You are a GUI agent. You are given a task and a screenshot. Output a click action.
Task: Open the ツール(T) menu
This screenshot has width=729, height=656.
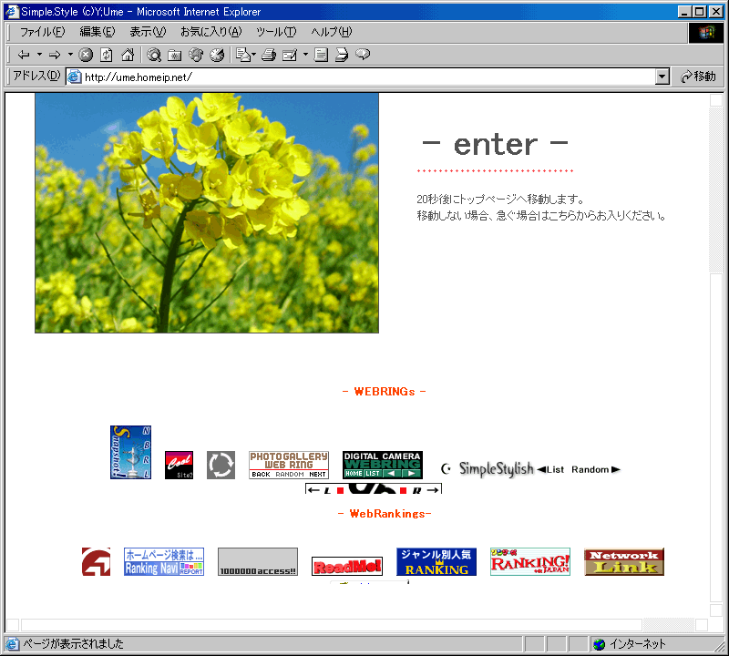[x=276, y=32]
